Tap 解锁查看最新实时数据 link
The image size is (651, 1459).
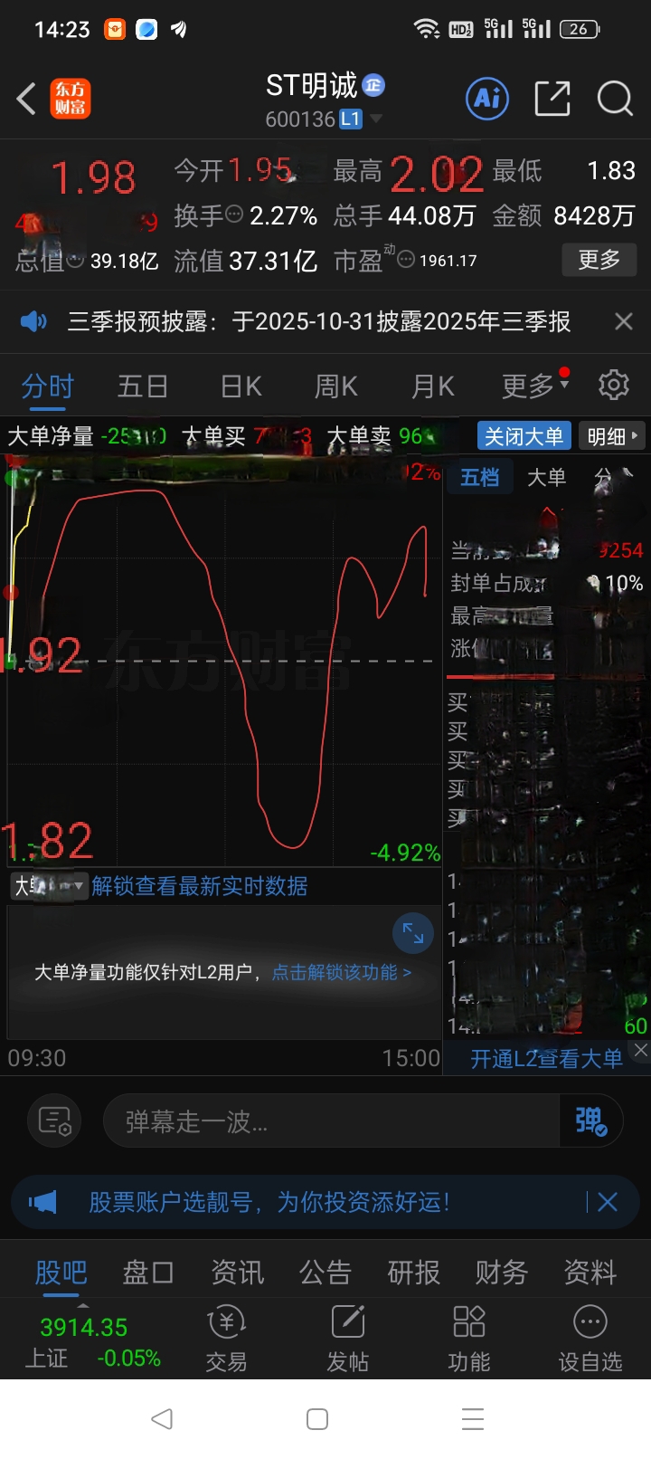pos(200,885)
